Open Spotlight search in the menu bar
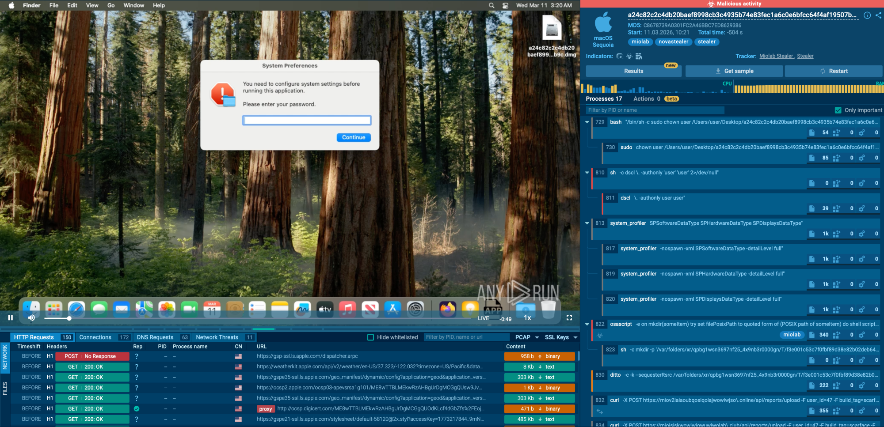Screen dimensions: 884x427 tap(492, 5)
